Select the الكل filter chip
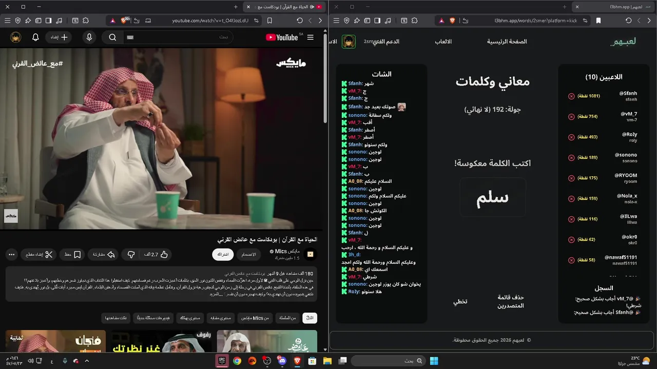This screenshot has height=369, width=657. pyautogui.click(x=310, y=318)
